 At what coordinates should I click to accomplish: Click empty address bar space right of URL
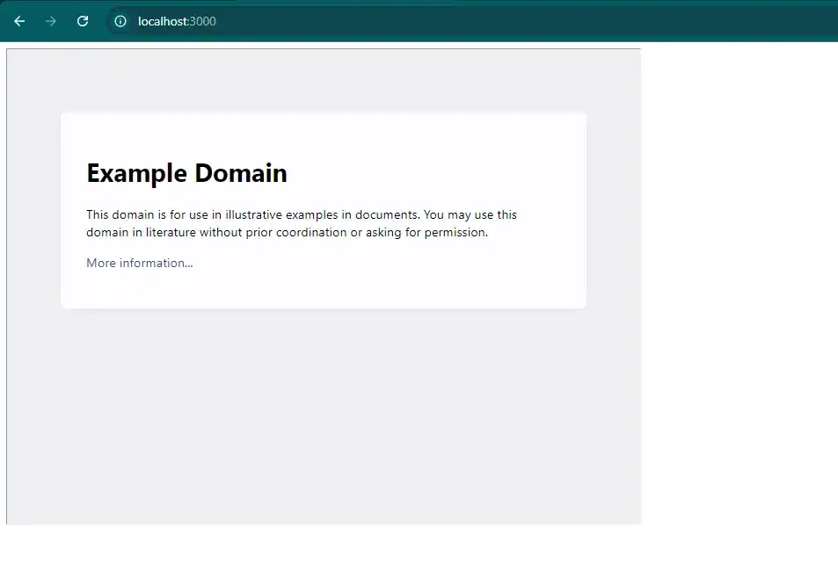click(x=528, y=21)
